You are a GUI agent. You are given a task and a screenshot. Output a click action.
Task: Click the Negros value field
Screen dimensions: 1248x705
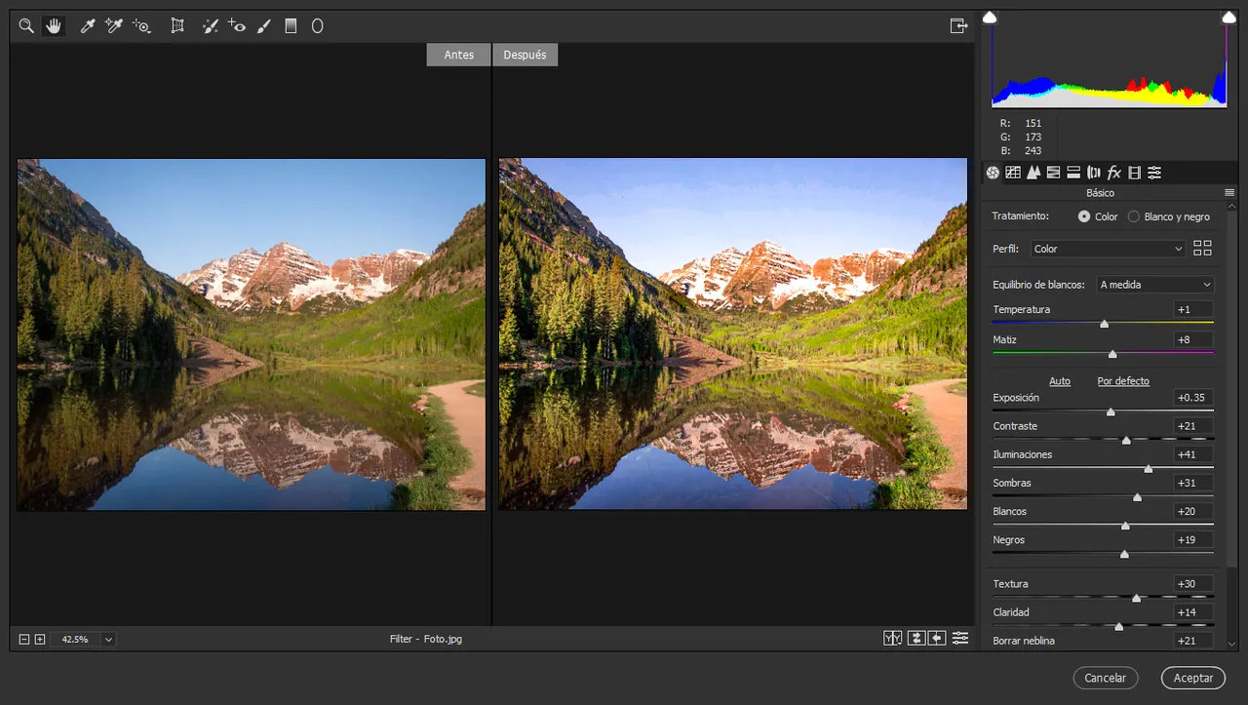coord(1193,539)
